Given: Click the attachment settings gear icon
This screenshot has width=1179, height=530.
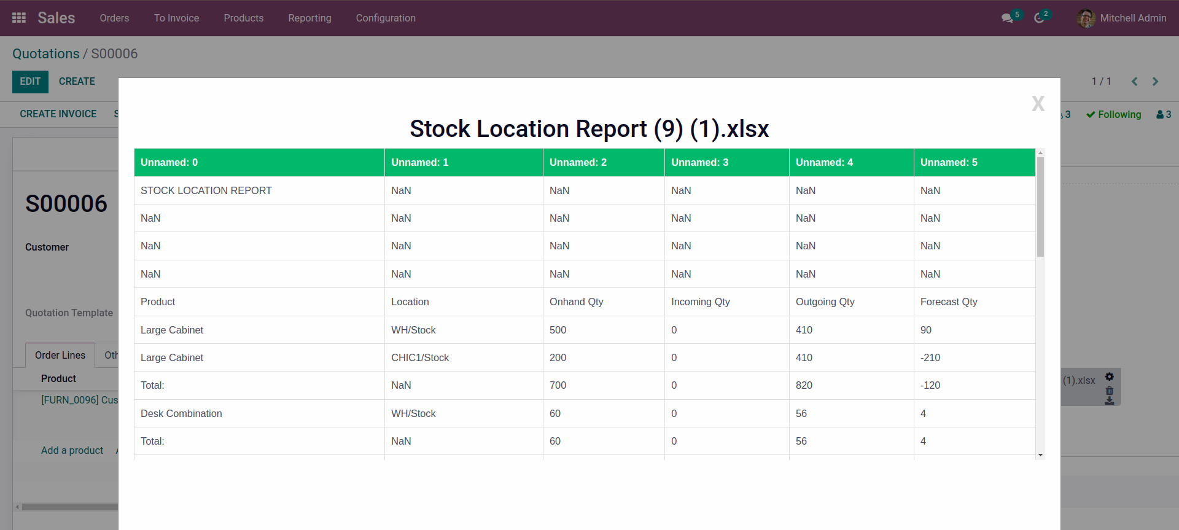Looking at the screenshot, I should click(x=1110, y=376).
